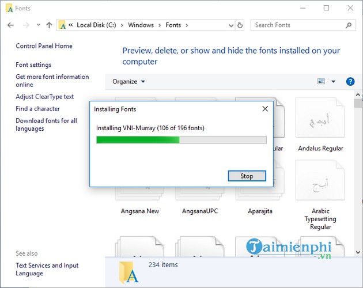Click Fonts in the address path

[x=173, y=25]
